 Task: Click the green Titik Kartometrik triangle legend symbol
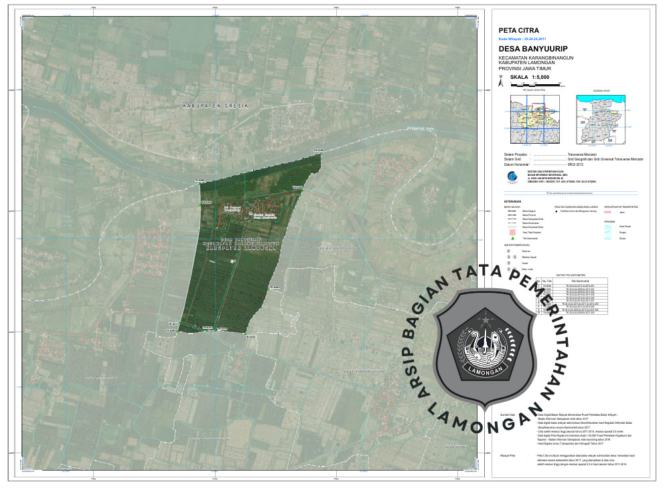pos(512,238)
